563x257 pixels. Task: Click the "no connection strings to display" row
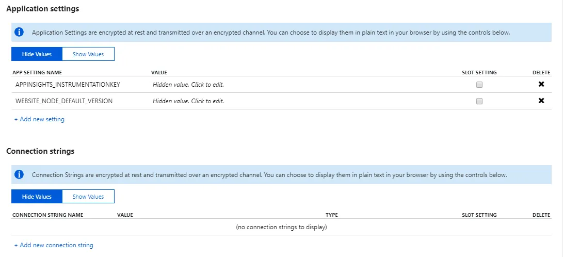(281, 227)
